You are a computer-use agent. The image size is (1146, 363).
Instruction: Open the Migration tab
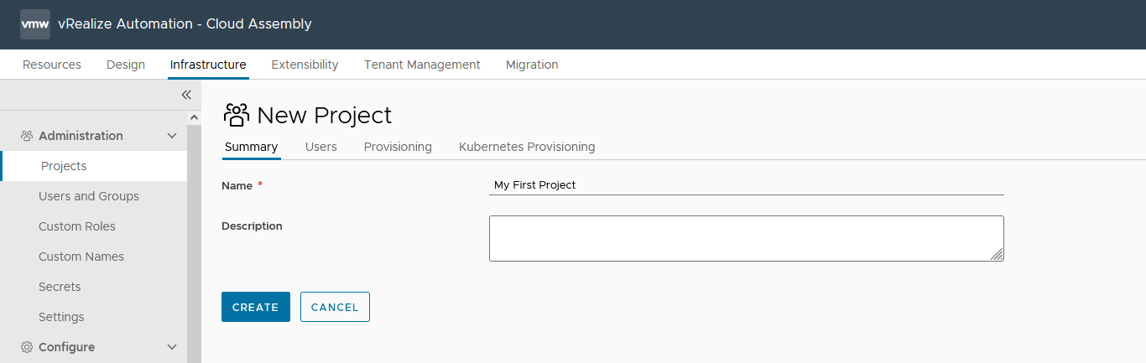point(532,65)
